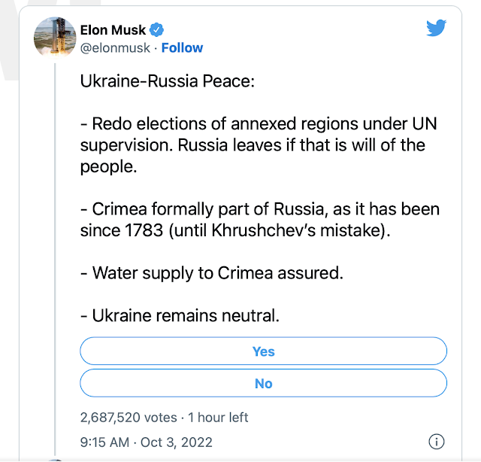Image resolution: width=481 pixels, height=462 pixels.
Task: Click the Elon Musk display name
Action: (113, 30)
